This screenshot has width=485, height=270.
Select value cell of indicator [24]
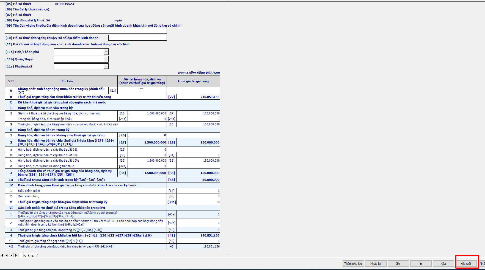coord(198,113)
